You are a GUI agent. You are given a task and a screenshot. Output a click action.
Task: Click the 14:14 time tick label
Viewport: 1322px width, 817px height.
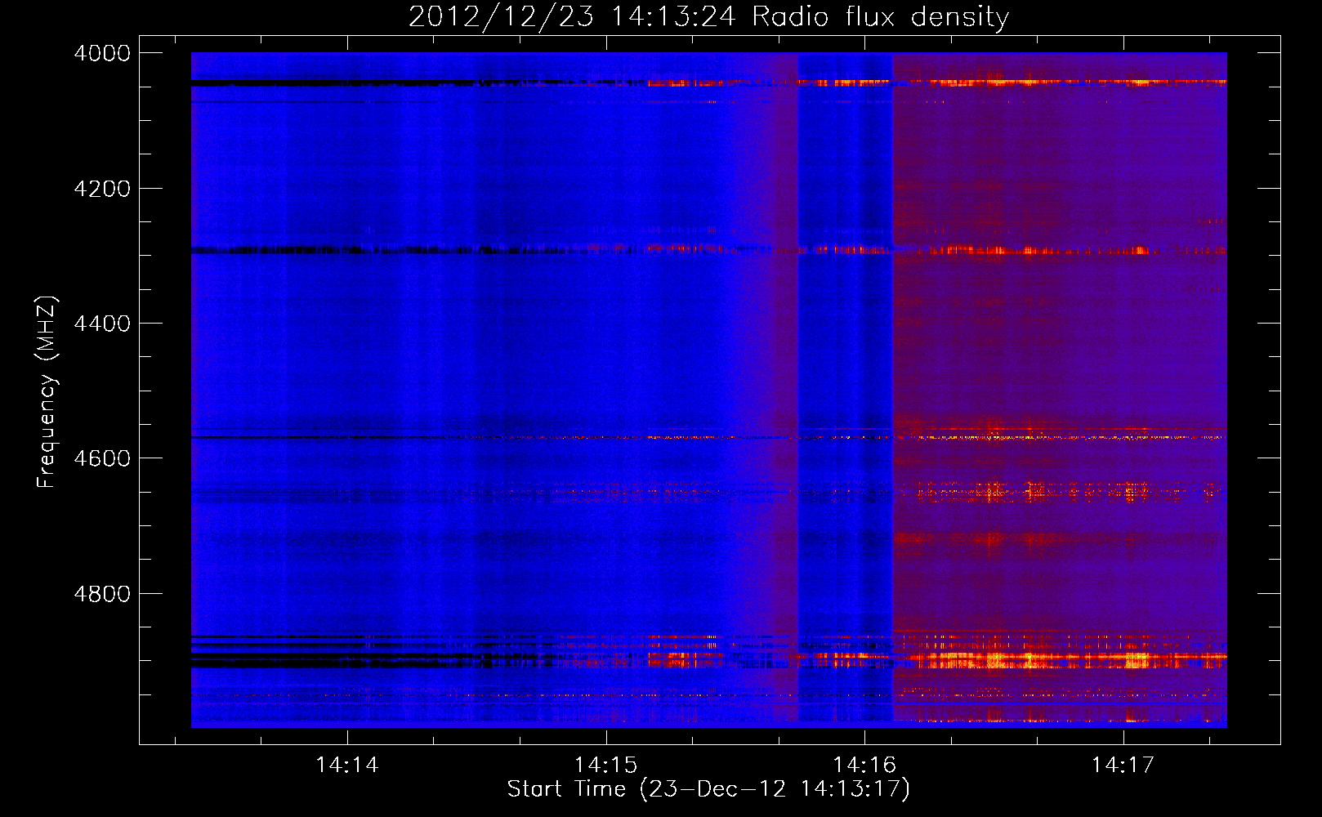pos(347,765)
